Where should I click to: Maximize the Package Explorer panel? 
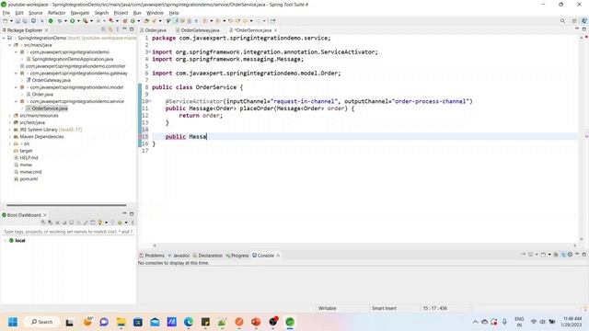[x=132, y=29]
